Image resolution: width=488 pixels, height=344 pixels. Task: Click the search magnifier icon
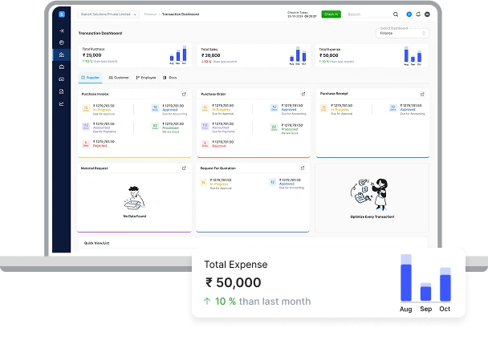[x=396, y=14]
